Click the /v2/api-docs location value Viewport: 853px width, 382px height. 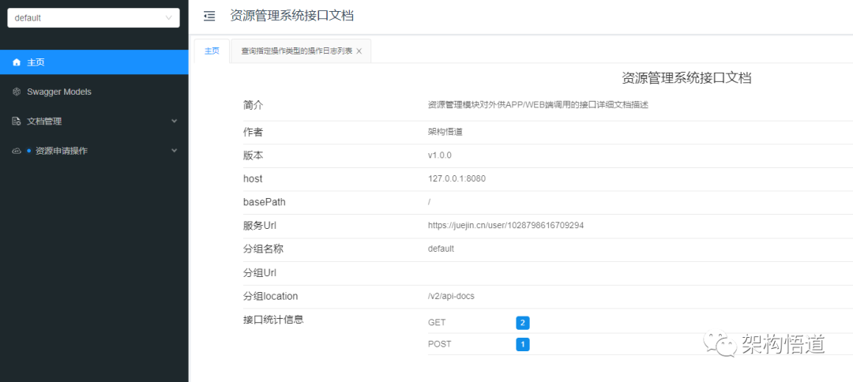click(x=451, y=296)
